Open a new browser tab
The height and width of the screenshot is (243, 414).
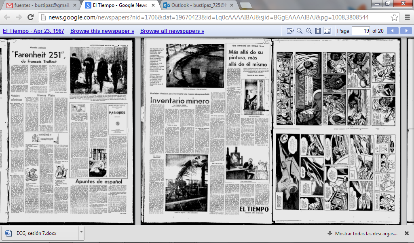[x=245, y=5]
